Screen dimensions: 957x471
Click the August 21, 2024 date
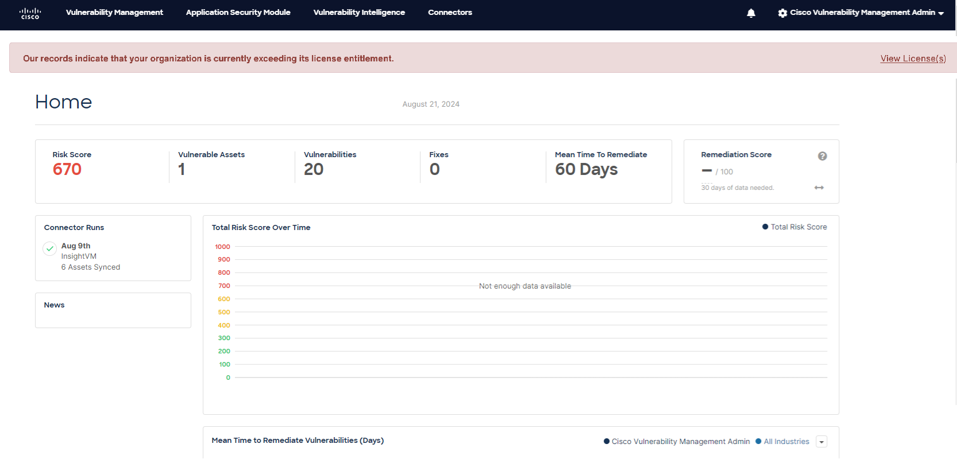pos(431,104)
